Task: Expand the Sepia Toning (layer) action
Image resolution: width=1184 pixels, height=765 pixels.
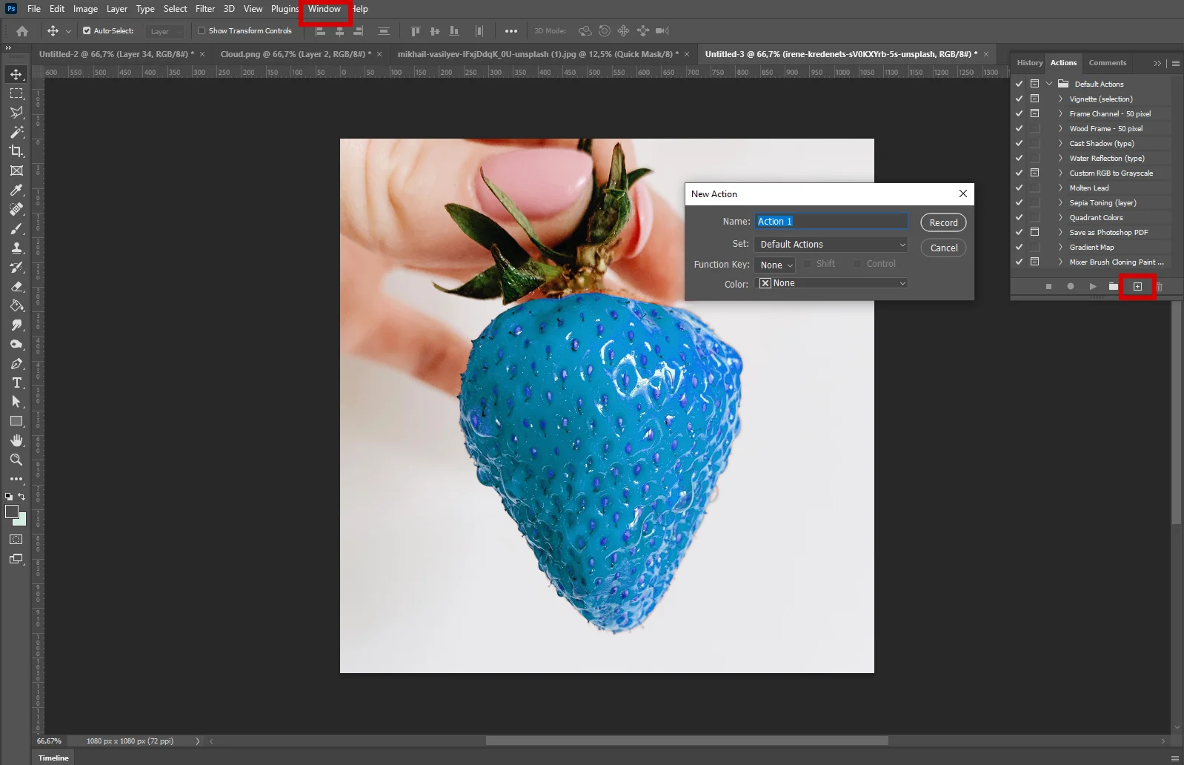Action: click(x=1060, y=202)
